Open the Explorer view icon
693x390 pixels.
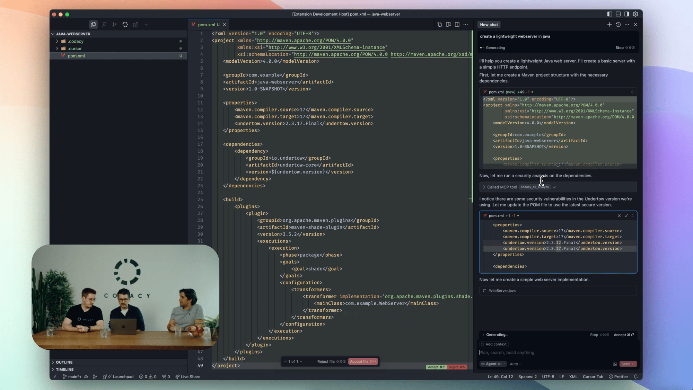[x=93, y=25]
